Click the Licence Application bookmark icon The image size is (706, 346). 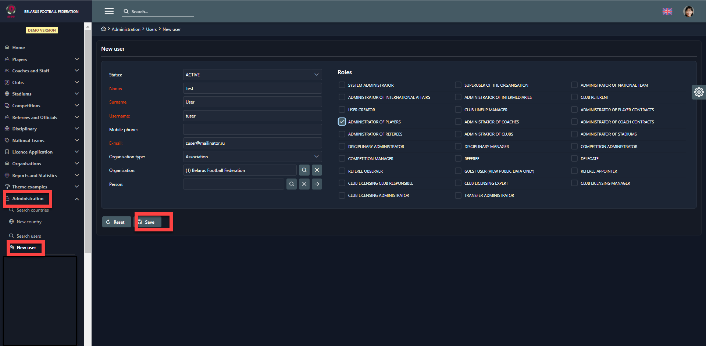(x=7, y=152)
